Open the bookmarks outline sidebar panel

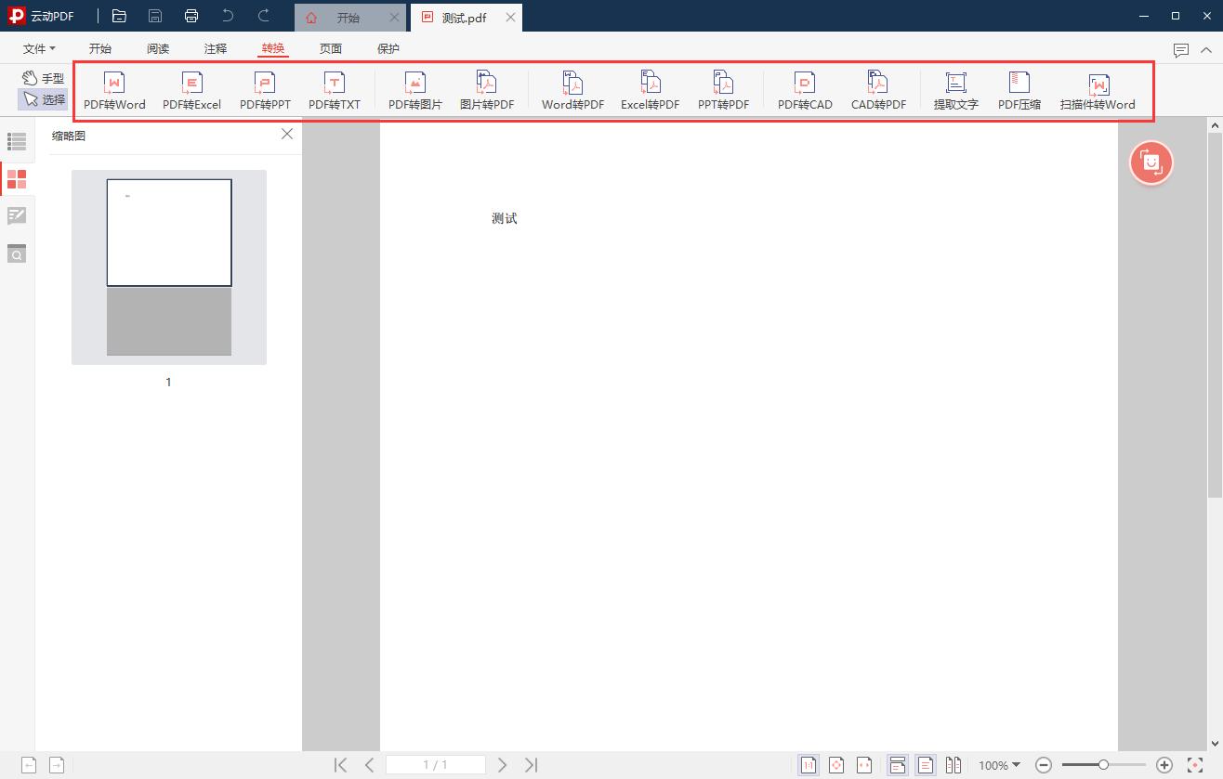click(17, 141)
